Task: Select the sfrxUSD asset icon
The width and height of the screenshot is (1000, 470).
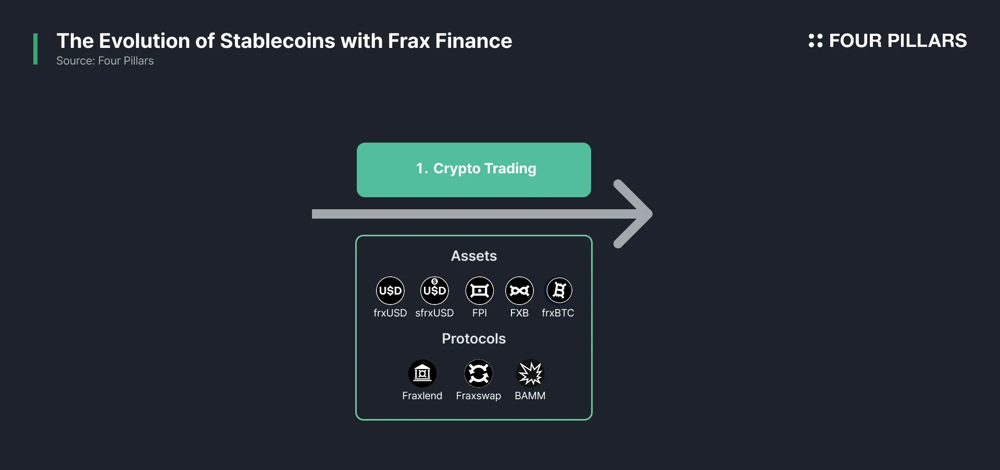Action: click(434, 290)
